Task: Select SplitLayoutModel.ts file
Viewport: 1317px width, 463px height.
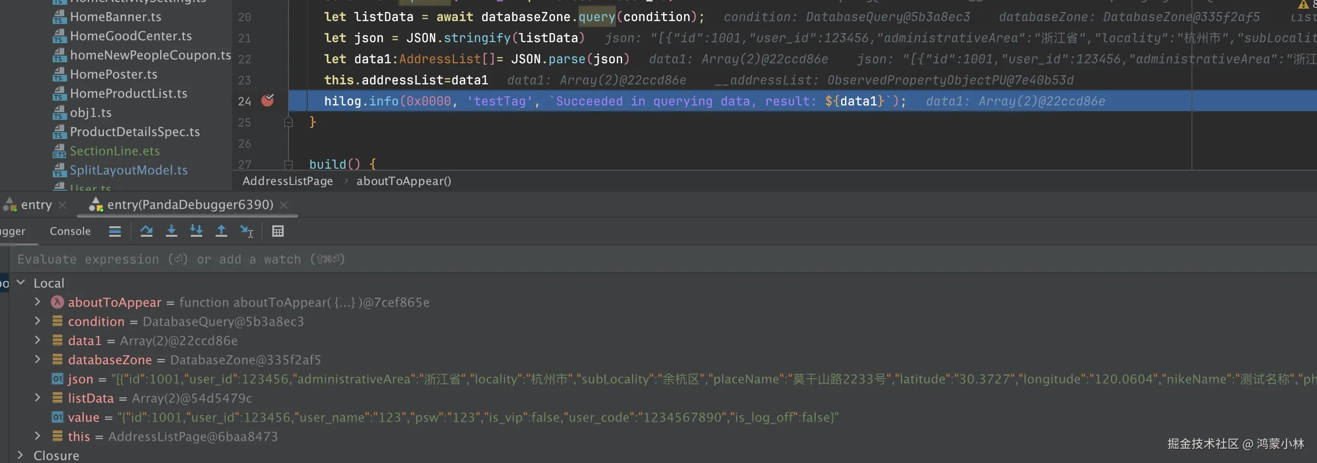Action: point(128,170)
